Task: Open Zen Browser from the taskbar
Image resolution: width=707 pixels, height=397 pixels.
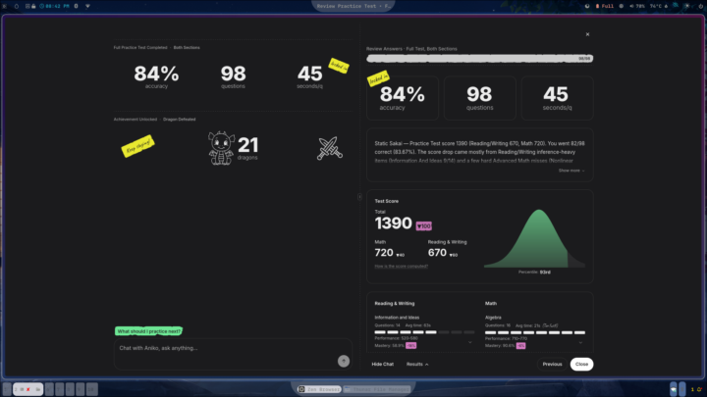Action: pyautogui.click(x=319, y=389)
